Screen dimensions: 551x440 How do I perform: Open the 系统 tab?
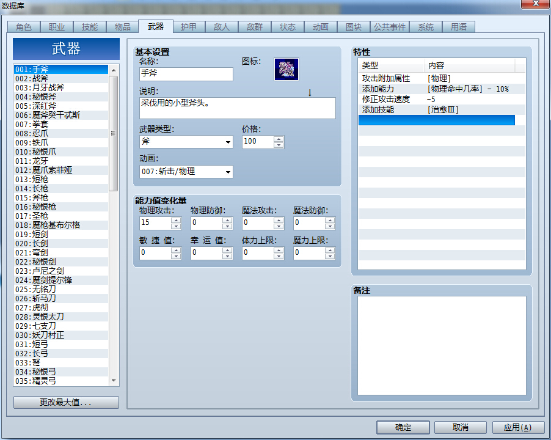(x=426, y=27)
